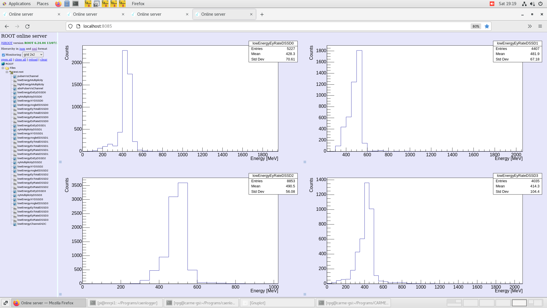Select lowEnergyChannelADC in the tree

coord(32,224)
